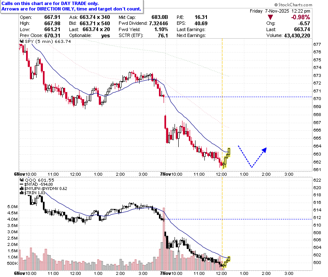Screen dimensions: 328x277
Task: Click the 670 price axis label
Action: (x=317, y=98)
